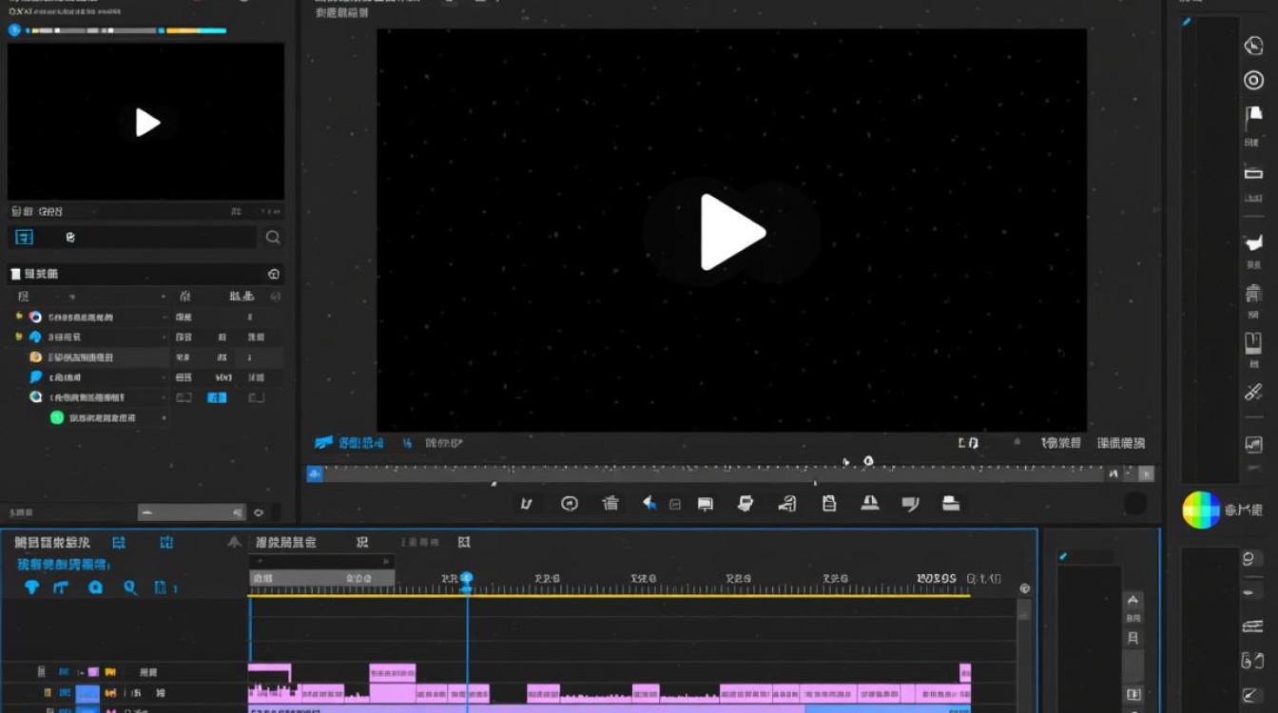Click the magnifier search icon in the project panel
The image size is (1278, 713).
pyautogui.click(x=273, y=238)
